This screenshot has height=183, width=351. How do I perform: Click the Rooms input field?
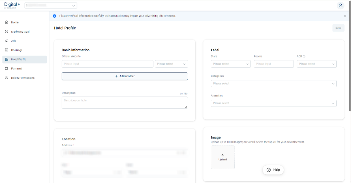(274, 64)
